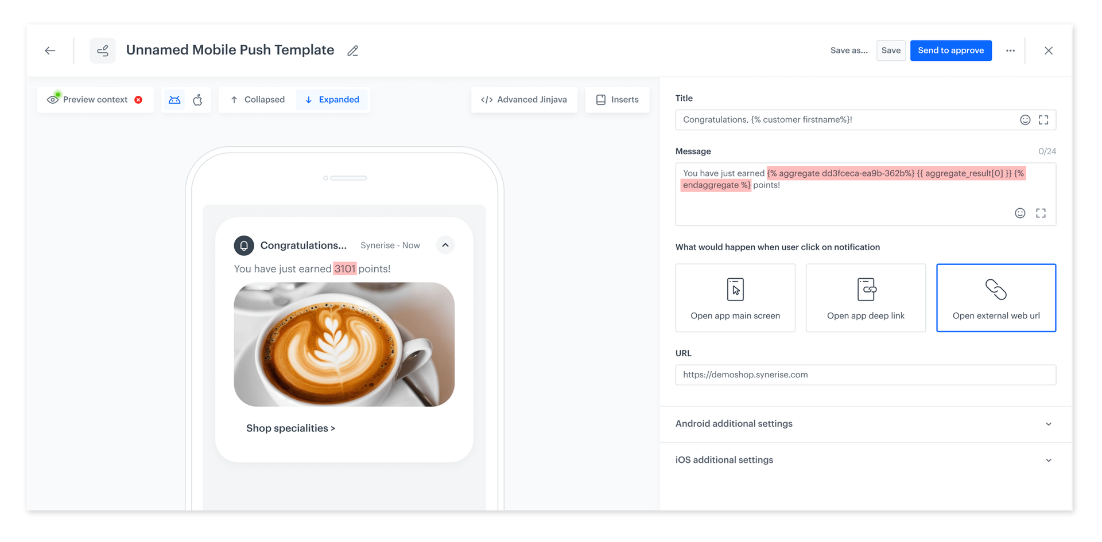Expand the Message field to fullscreen
The image size is (1102, 542).
[1041, 213]
